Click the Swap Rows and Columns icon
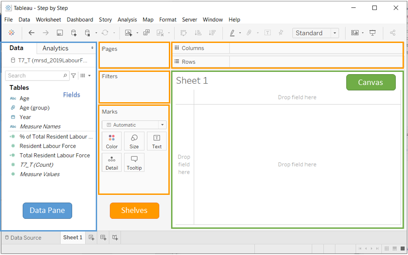The height and width of the screenshot is (255, 408). (x=184, y=33)
